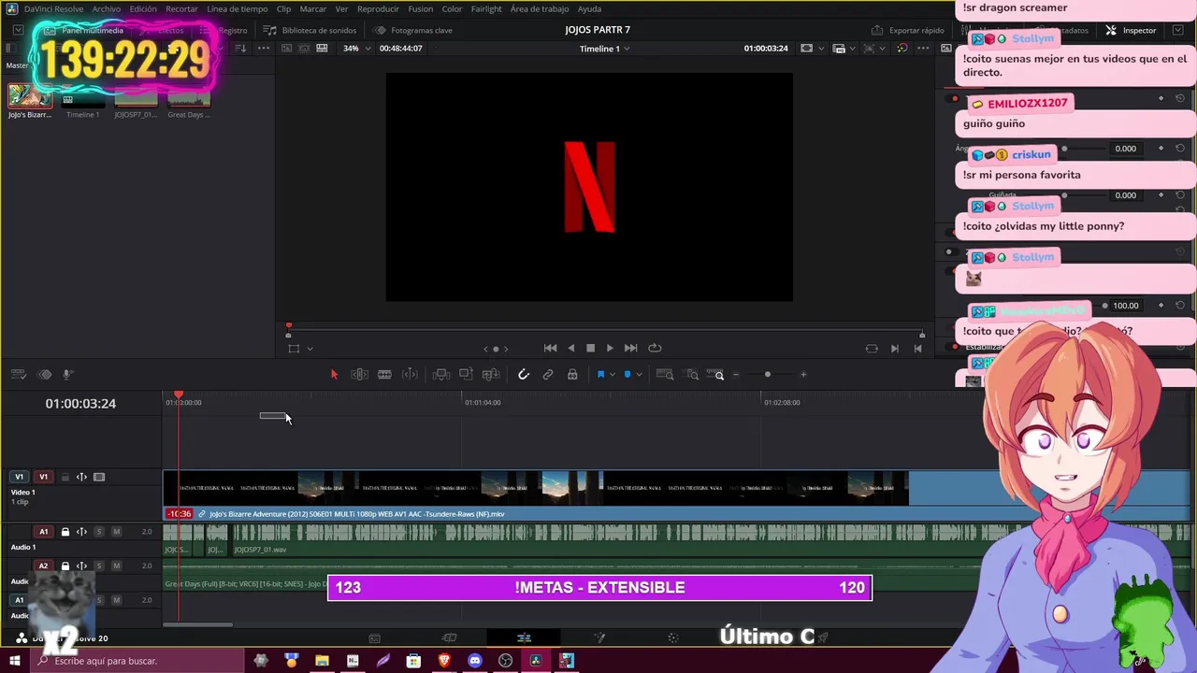Click the Insert clip icon
1197x673 pixels.
tap(441, 375)
